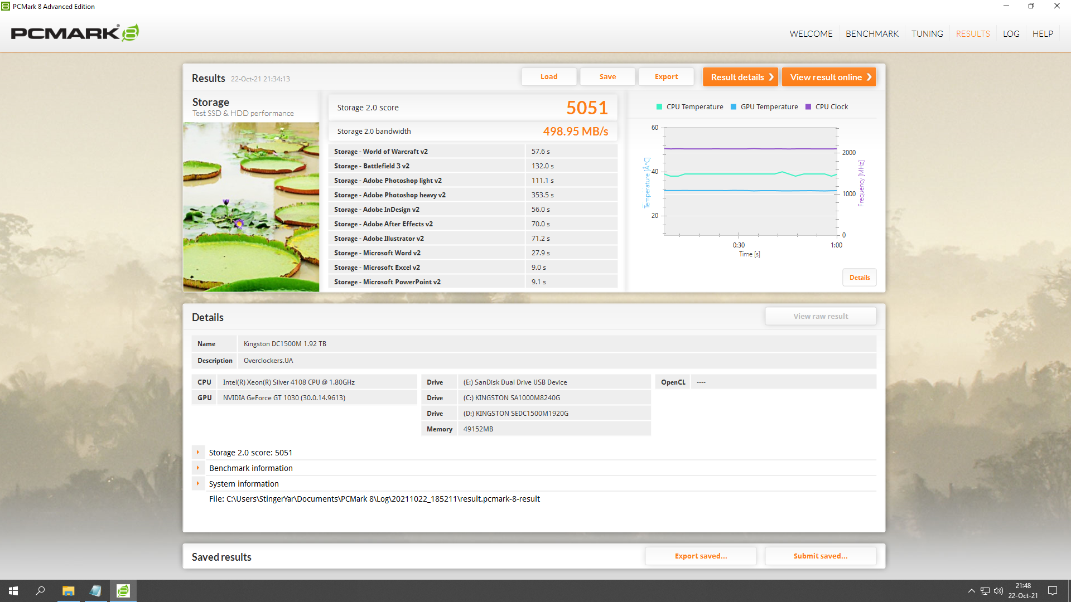Click network tray icon
This screenshot has width=1071, height=602.
(x=985, y=591)
